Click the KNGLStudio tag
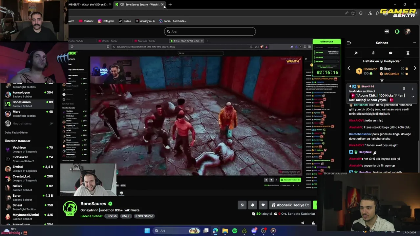The height and width of the screenshot is (236, 420). tap(144, 216)
